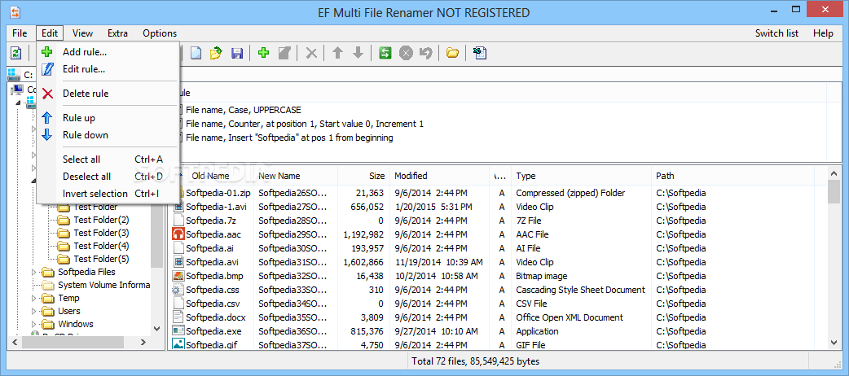Screen dimensions: 849x376
Task: Open the Extra menu
Action: [x=117, y=33]
